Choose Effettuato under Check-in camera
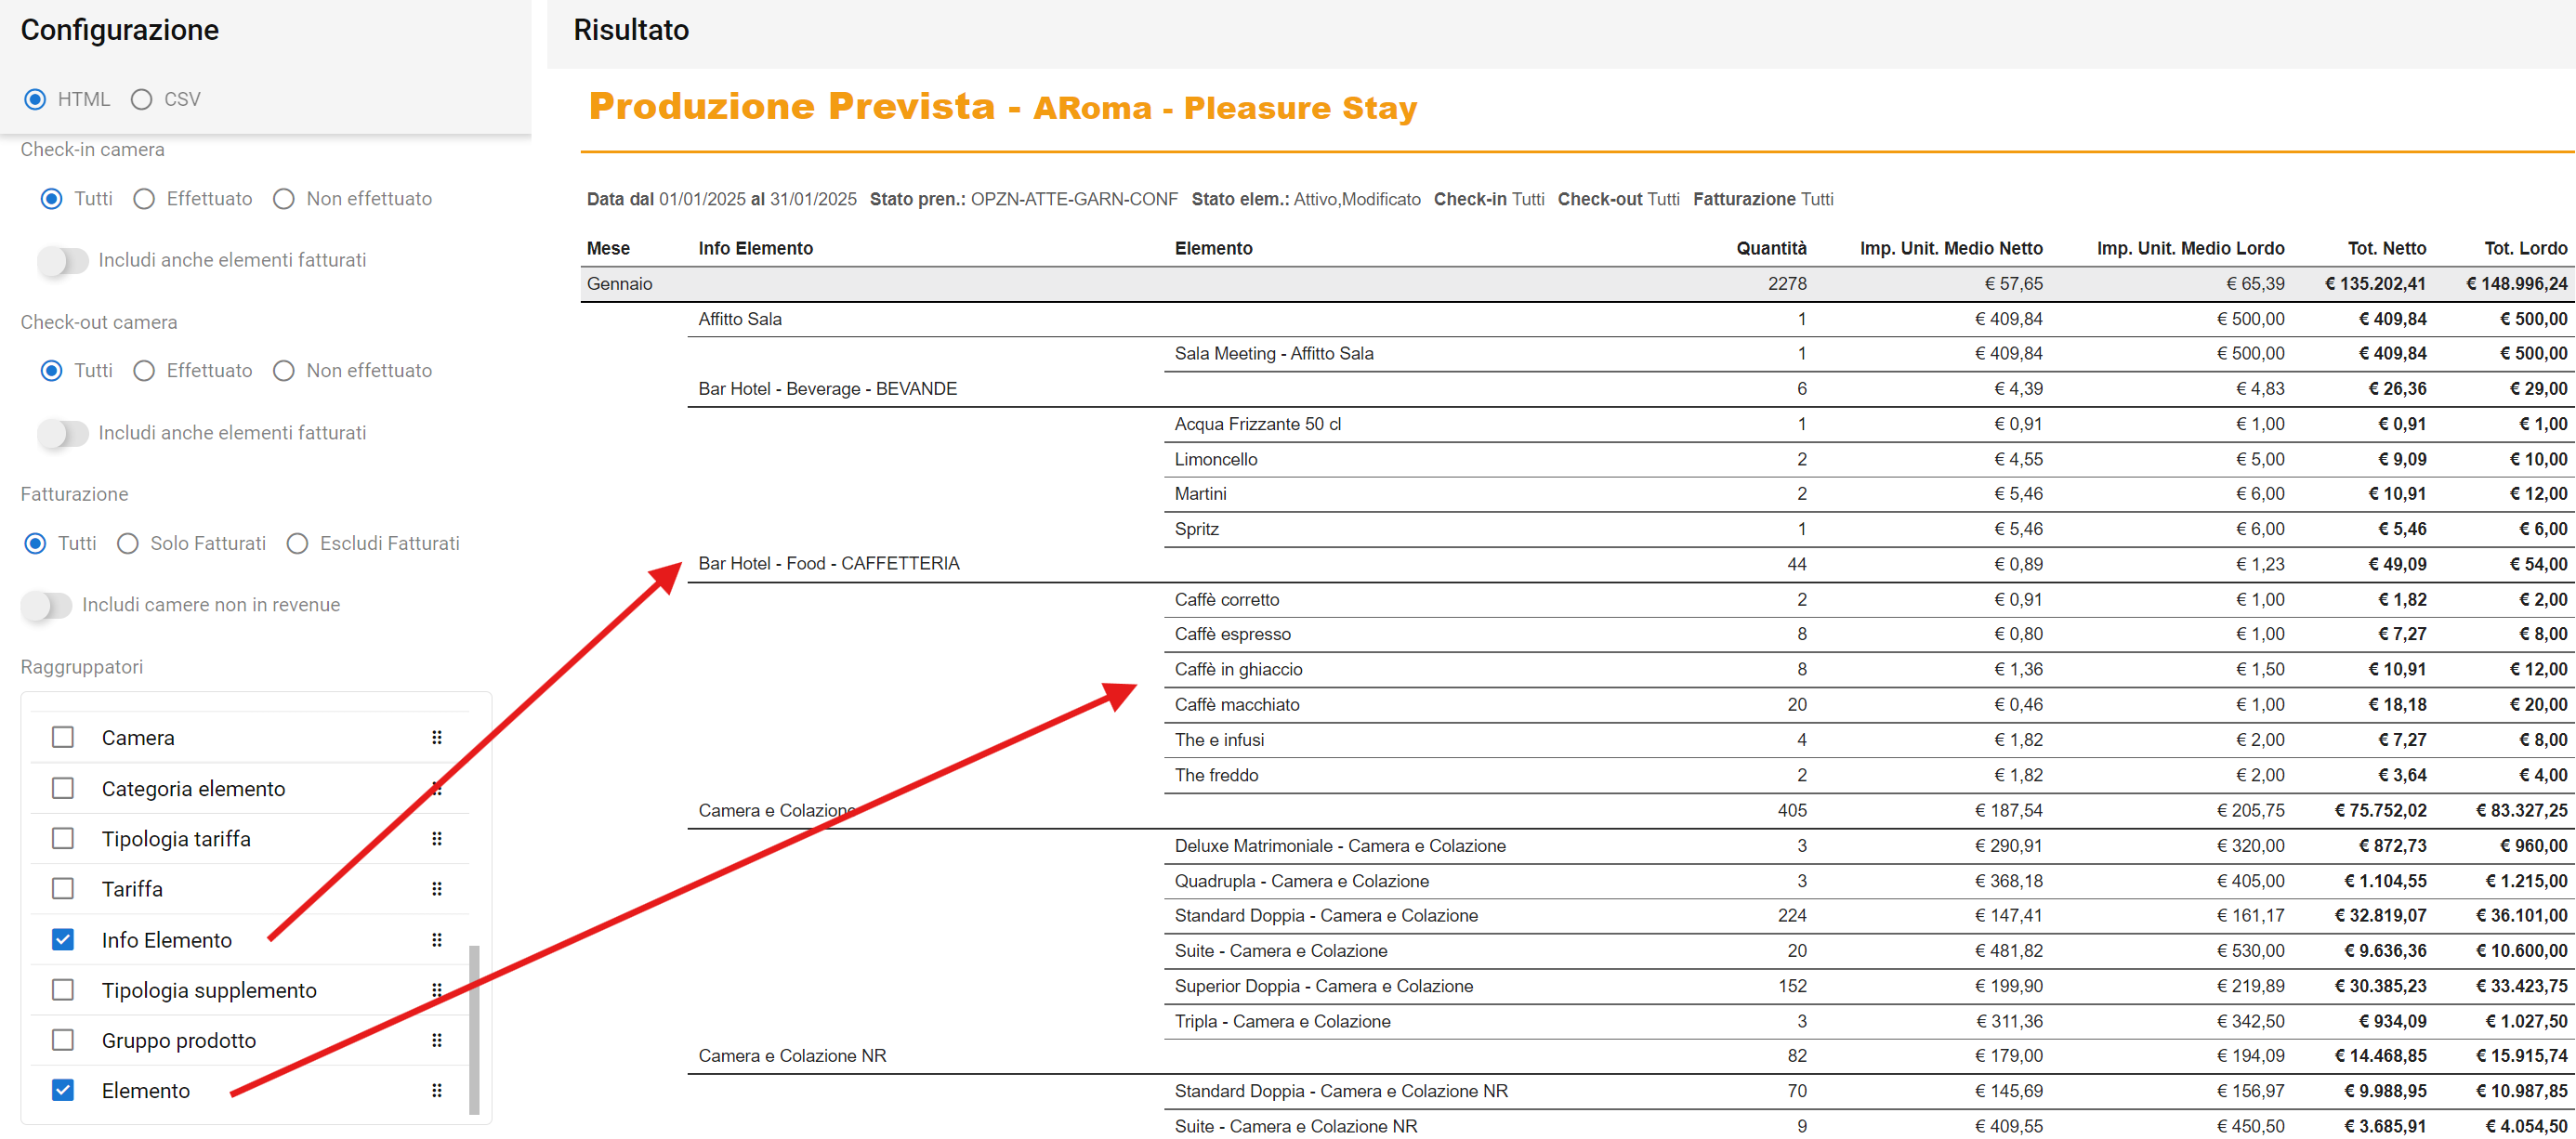The image size is (2576, 1139). tap(145, 199)
